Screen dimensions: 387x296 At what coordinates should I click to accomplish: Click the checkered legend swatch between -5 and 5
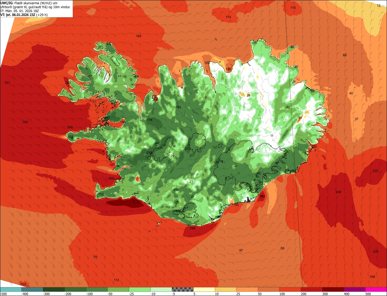(x=183, y=289)
